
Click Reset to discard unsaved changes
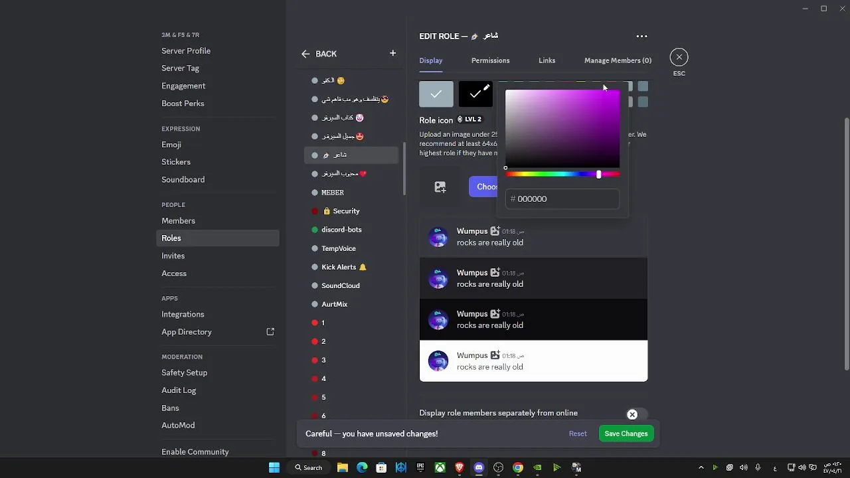pos(578,434)
